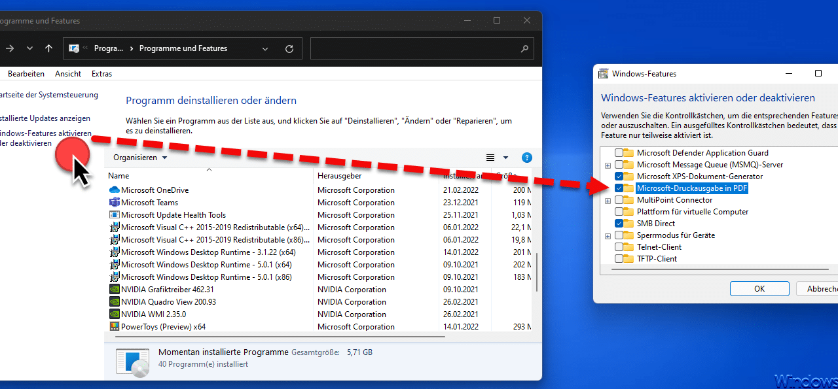Click the Microsoft Update Health Tools icon

115,215
